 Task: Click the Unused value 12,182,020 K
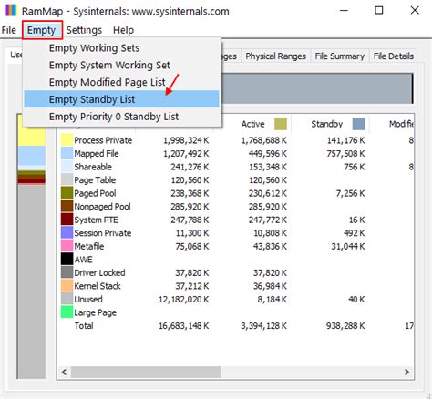point(183,300)
